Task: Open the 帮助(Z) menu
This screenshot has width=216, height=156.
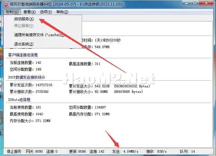Action: (62, 12)
